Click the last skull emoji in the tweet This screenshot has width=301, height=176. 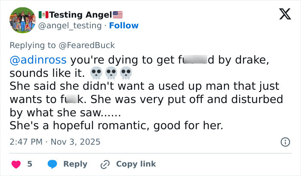(126, 73)
